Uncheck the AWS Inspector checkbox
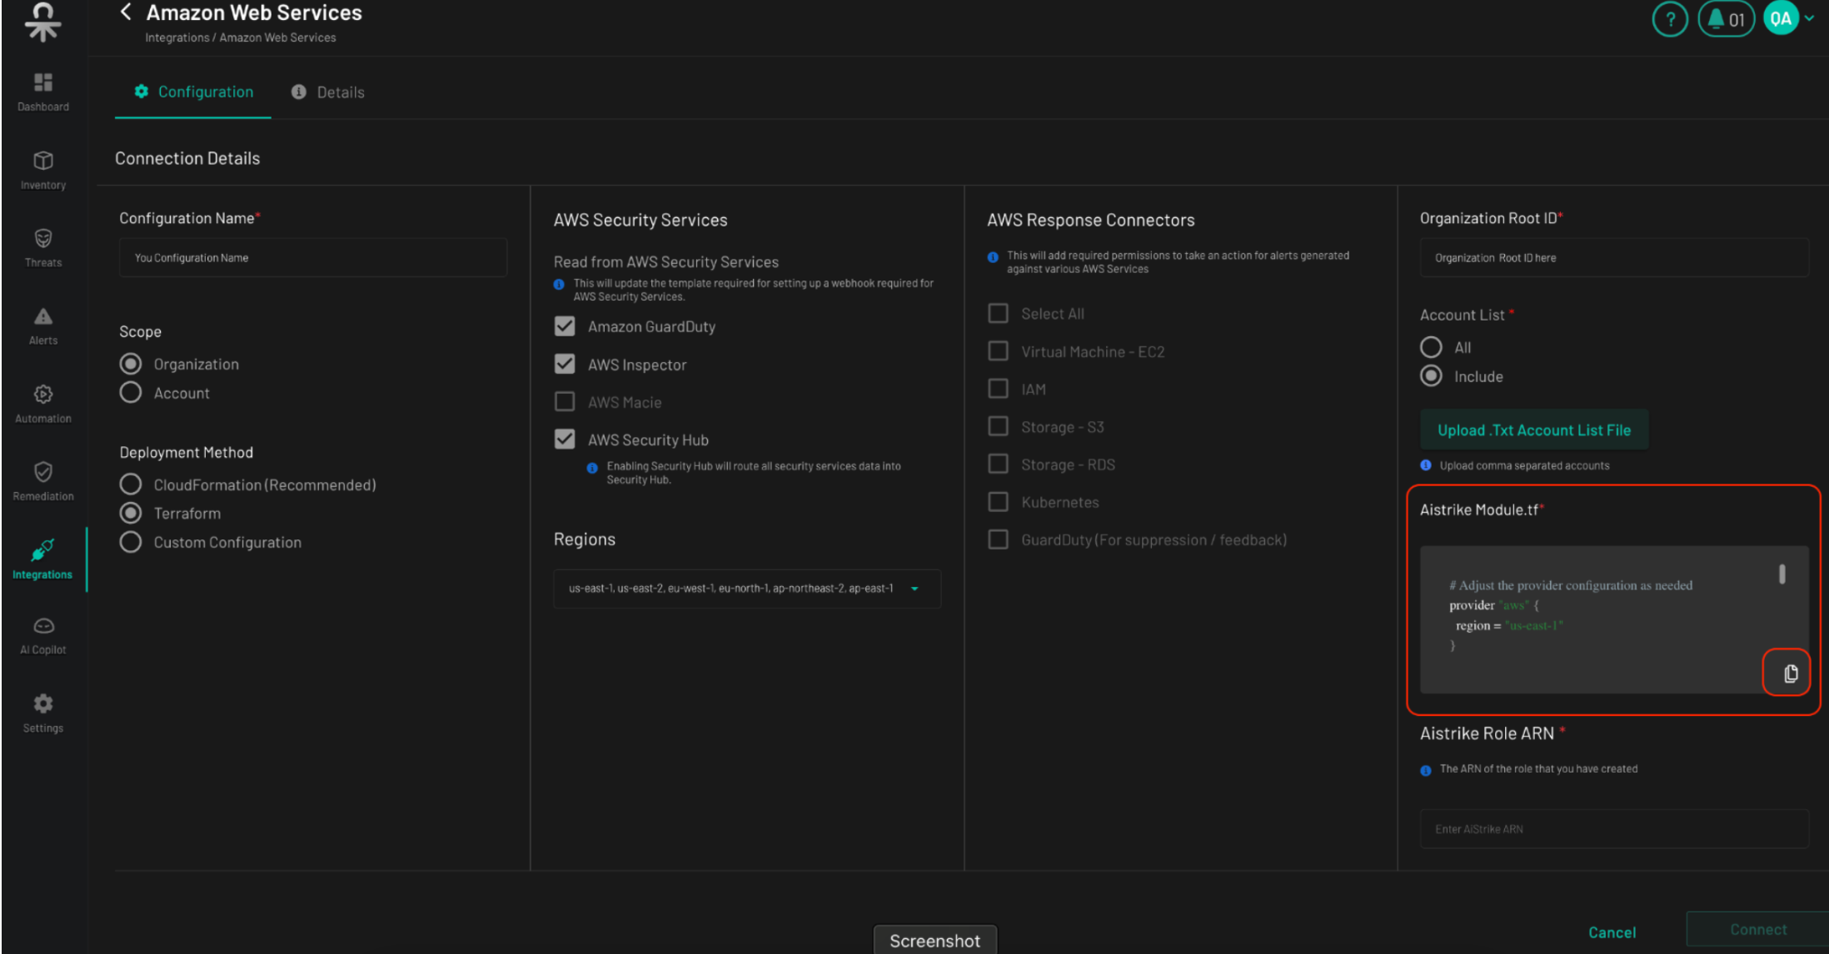Viewport: 1829px width, 954px height. (565, 364)
